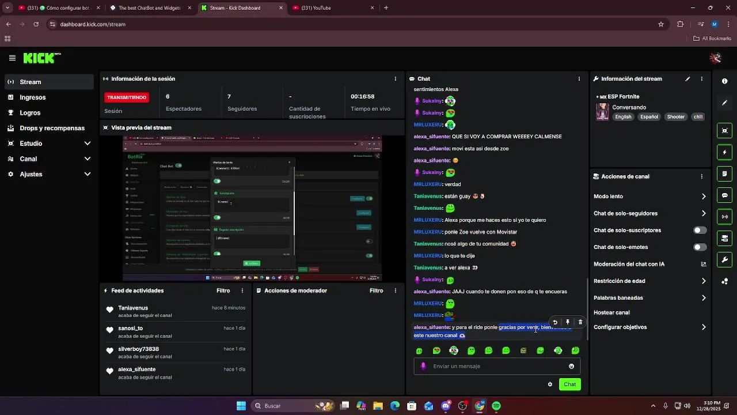The height and width of the screenshot is (415, 737).
Task: Click the Kick logo
Action: [42, 58]
